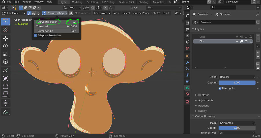261x138 pixels.
Task: Open the Interpolate dropdown
Action: click(102, 13)
